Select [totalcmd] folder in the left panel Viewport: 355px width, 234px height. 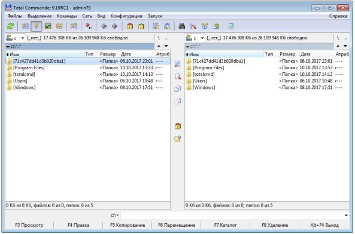tap(87, 74)
